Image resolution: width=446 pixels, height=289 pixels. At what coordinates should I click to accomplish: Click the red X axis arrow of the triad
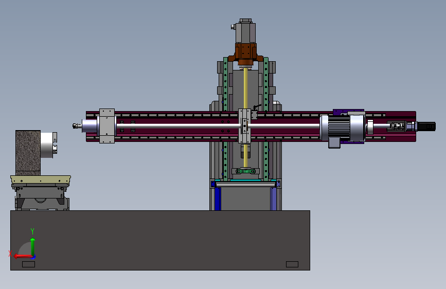[22, 257]
